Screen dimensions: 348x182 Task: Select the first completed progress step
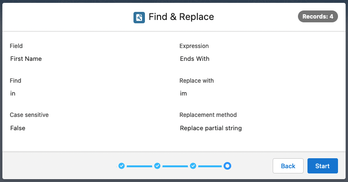pos(122,166)
